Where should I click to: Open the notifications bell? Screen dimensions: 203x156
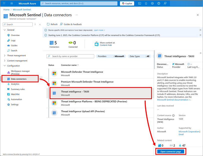(x=146, y=4)
